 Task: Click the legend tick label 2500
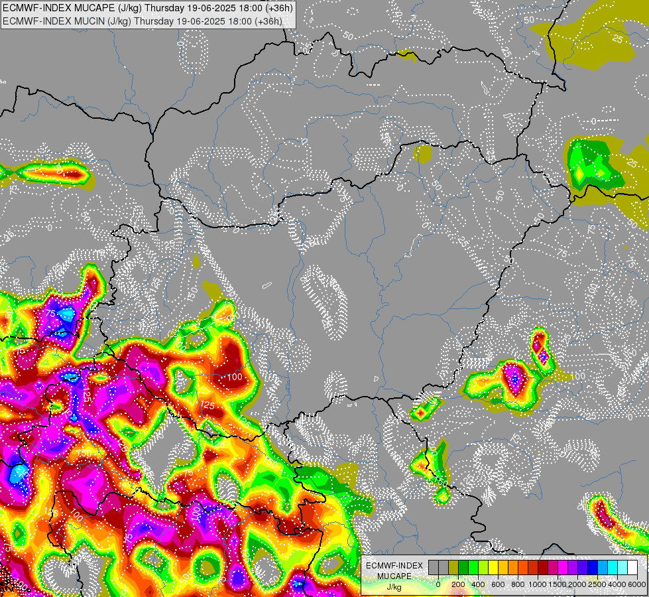pos(597,584)
